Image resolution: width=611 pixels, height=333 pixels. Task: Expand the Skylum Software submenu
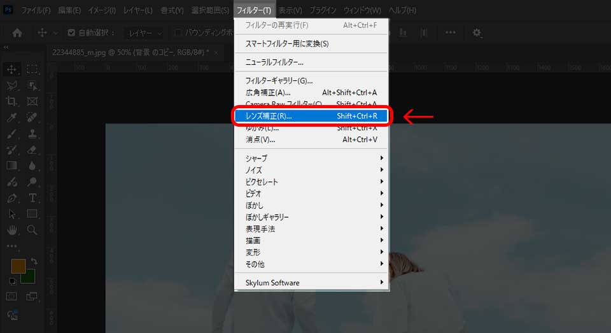311,283
